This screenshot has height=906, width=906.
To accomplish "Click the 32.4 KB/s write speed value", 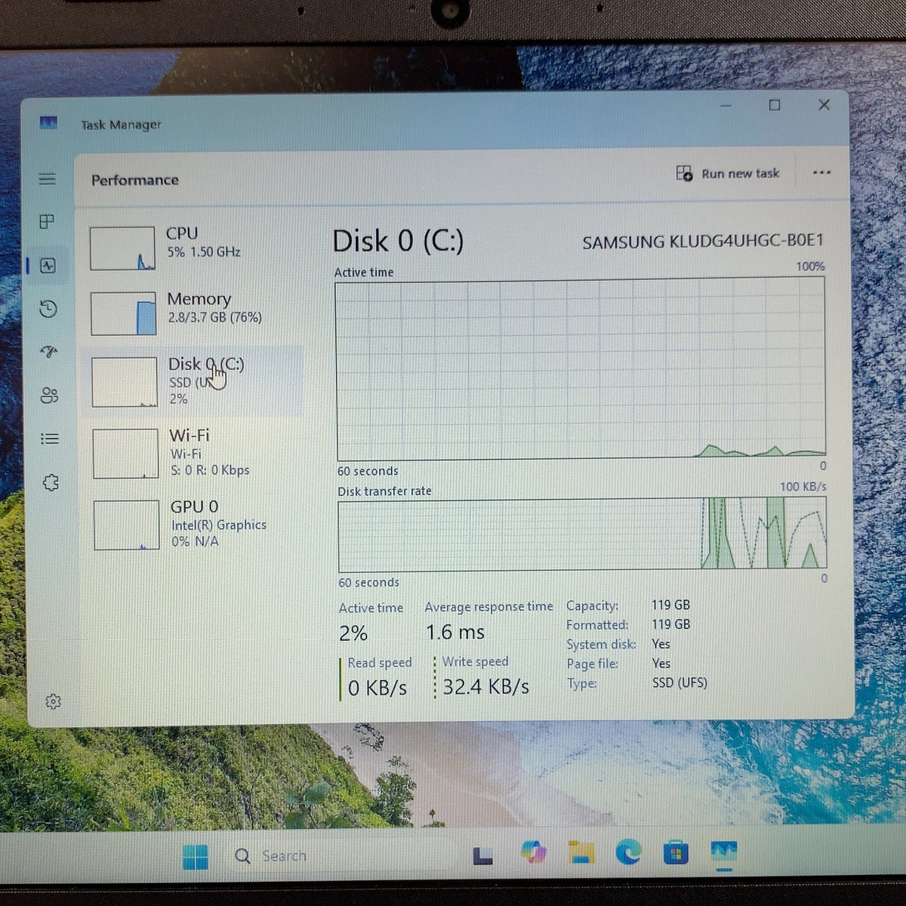I will pyautogui.click(x=485, y=687).
